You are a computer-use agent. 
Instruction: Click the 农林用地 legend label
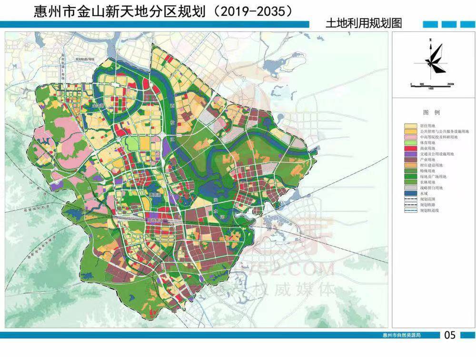[x=427, y=182]
